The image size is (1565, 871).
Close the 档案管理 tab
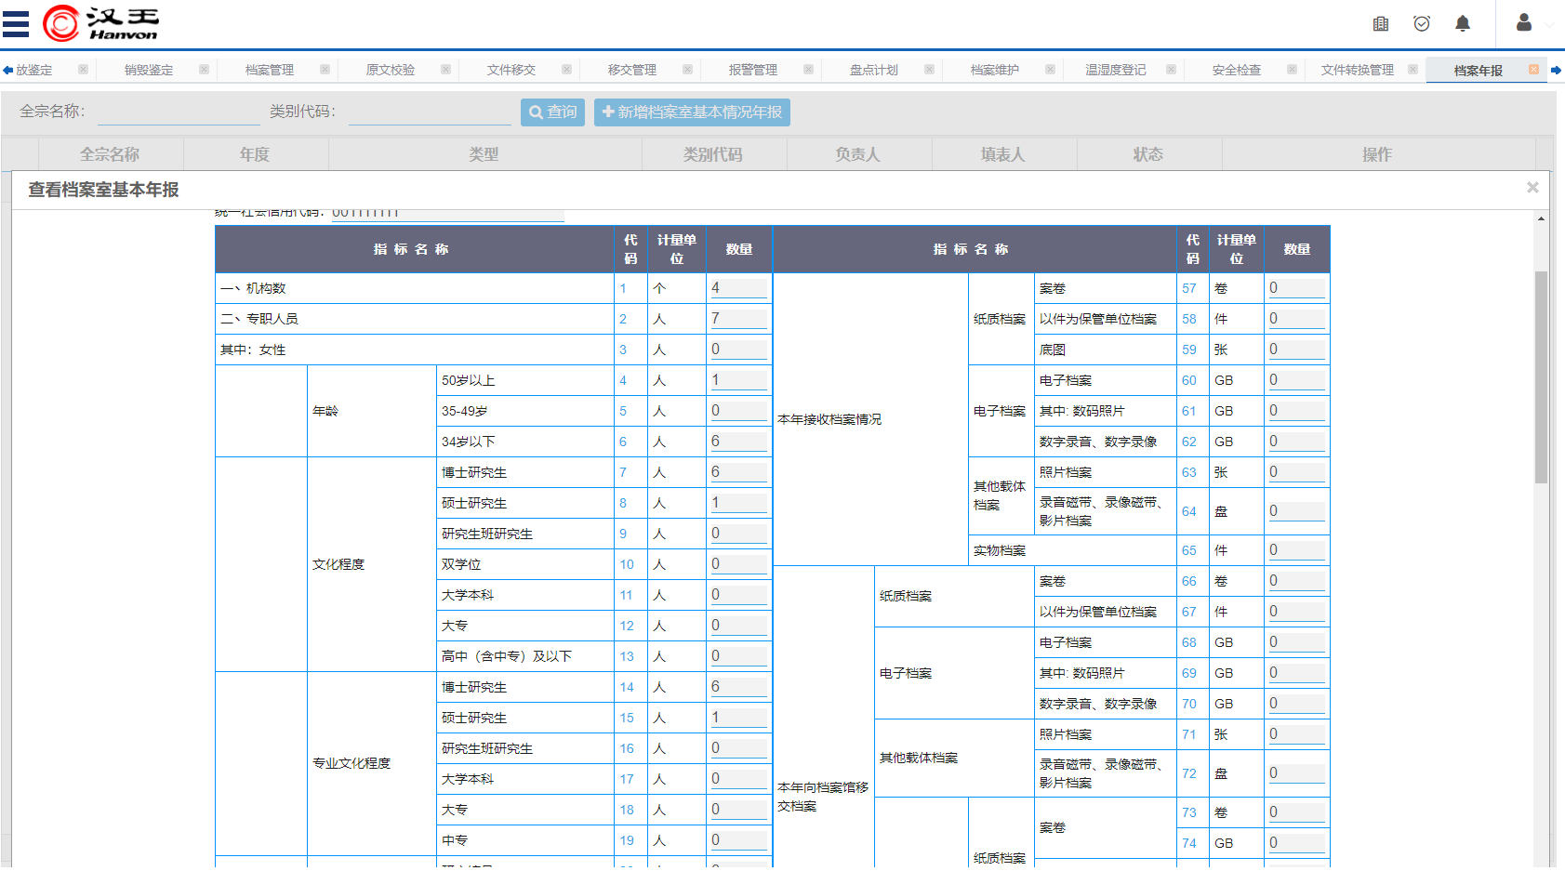(x=325, y=70)
